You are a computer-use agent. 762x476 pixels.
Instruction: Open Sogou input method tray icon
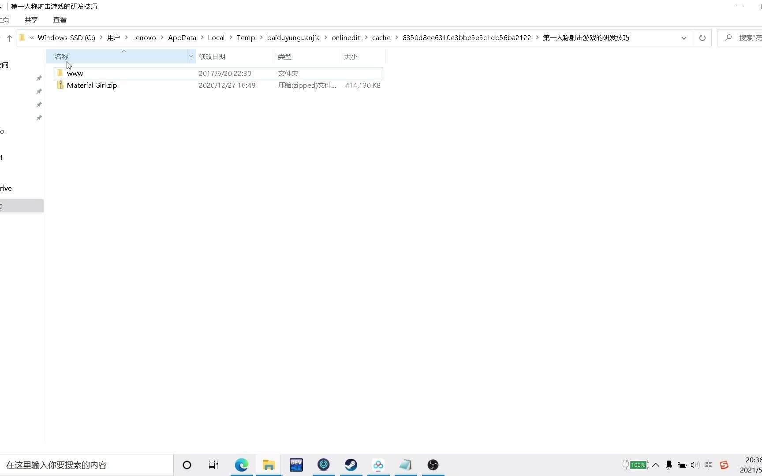coord(724,465)
